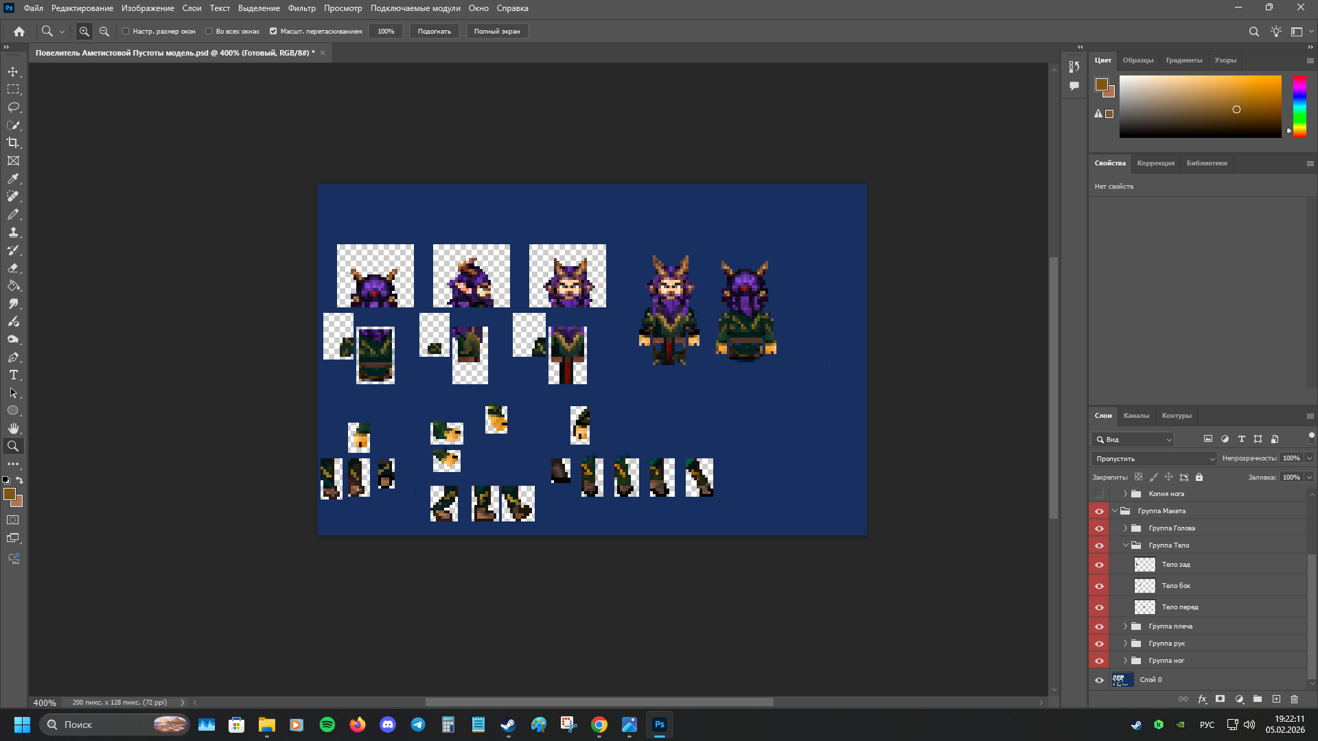
Task: Click the delete layer trash icon
Action: (x=1295, y=699)
